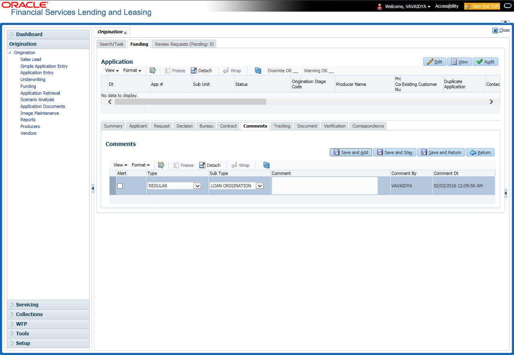Open the Correspondence tab

(368, 126)
